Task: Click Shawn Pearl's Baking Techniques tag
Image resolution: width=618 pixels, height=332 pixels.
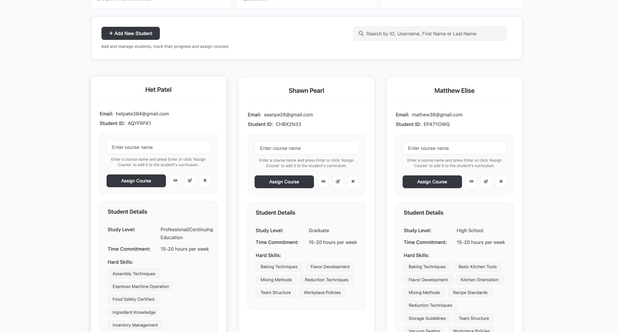Action: [279, 267]
